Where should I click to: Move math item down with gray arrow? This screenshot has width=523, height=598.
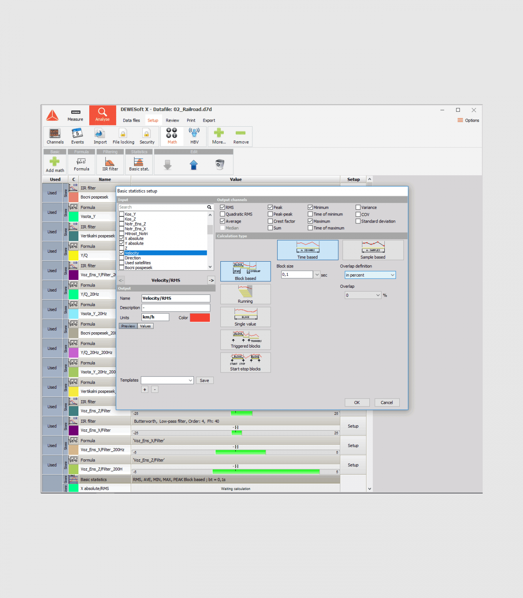pyautogui.click(x=167, y=165)
